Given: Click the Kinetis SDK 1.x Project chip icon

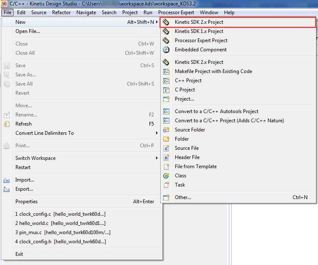Looking at the screenshot, I should coord(166,31).
